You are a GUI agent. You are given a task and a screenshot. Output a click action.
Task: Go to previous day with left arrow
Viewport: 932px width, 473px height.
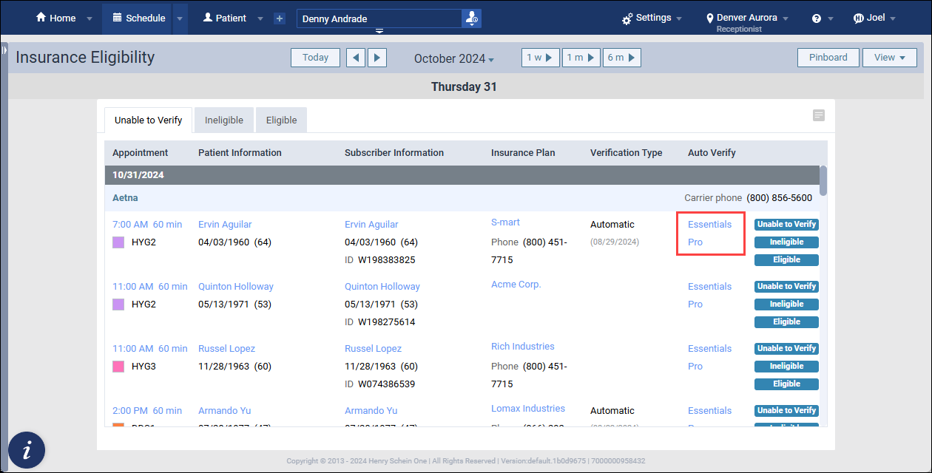[356, 58]
